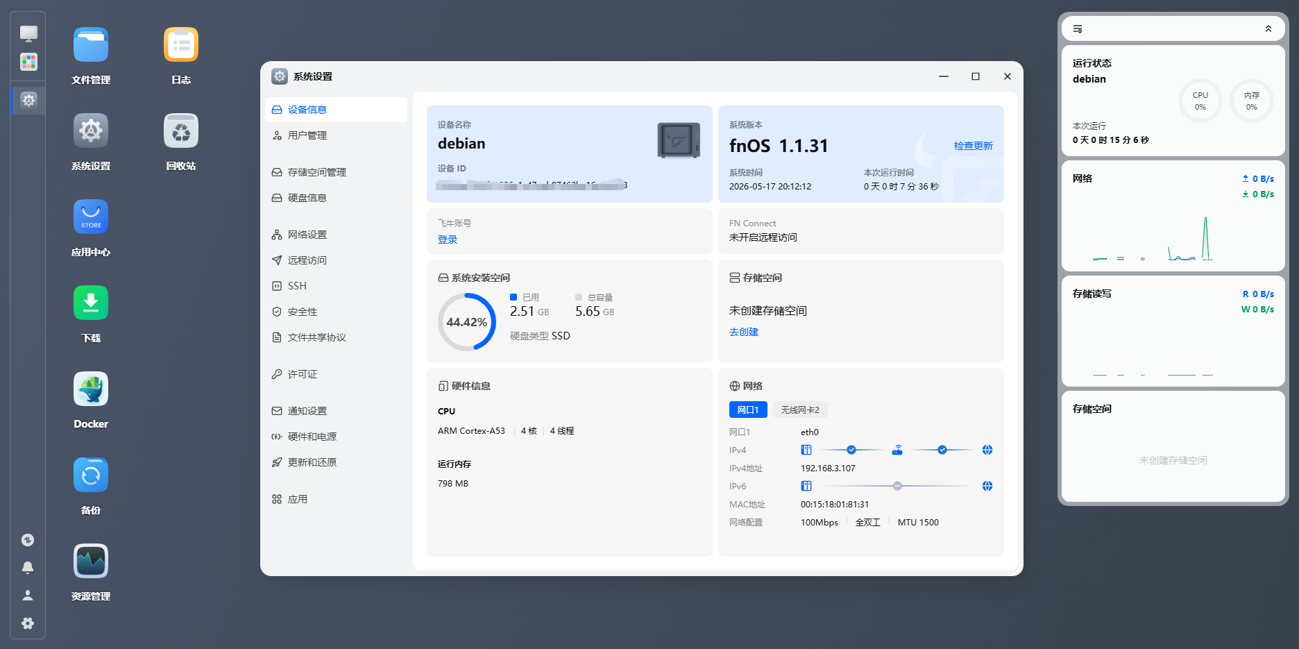Viewport: 1299px width, 649px height.
Task: Open 应用 in the settings sidebar
Action: [x=337, y=499]
